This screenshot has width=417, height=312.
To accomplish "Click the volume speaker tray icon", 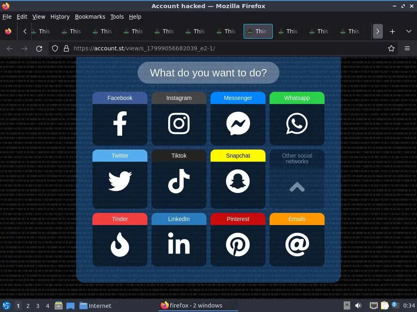I will [x=358, y=305].
